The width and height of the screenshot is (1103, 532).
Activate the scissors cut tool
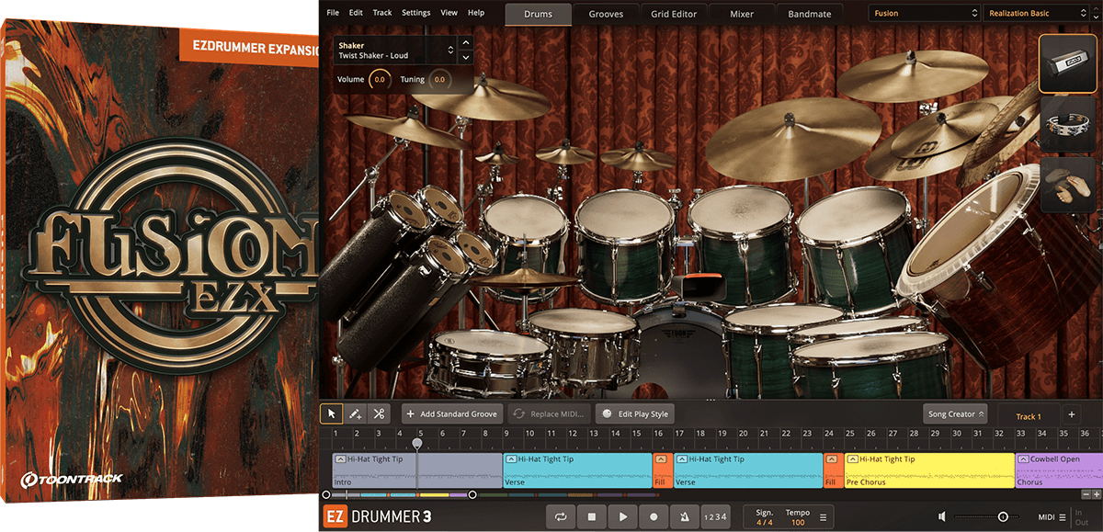click(379, 414)
